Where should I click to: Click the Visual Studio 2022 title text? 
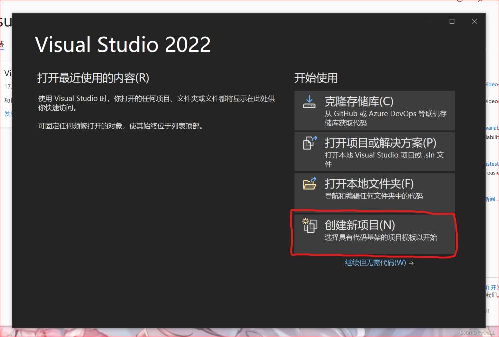(123, 45)
